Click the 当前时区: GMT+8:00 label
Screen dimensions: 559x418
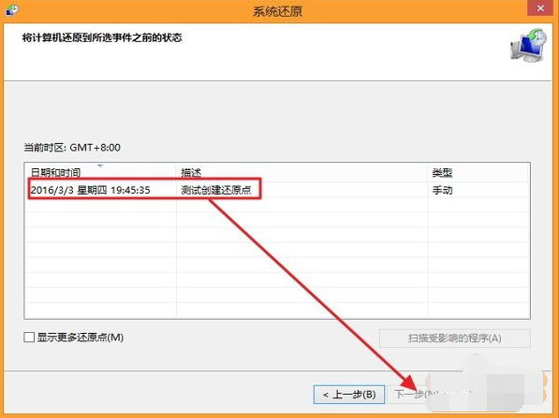point(72,148)
